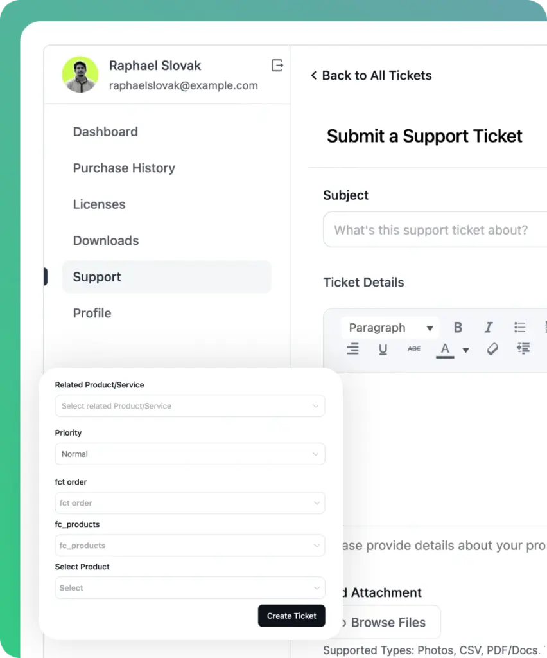Click Browse Files to add an attachment
This screenshot has height=658, width=547.
(388, 622)
